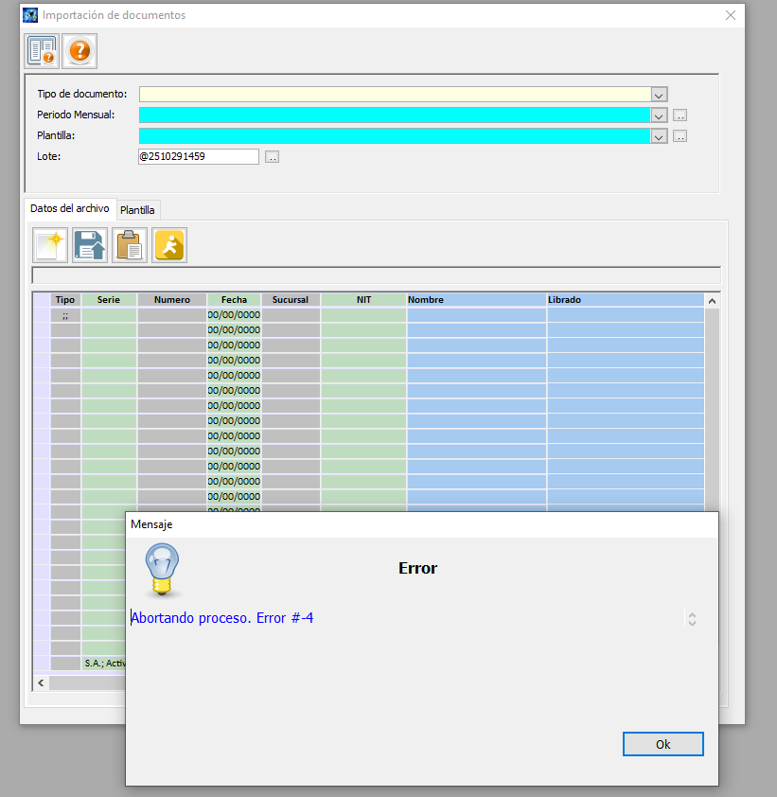This screenshot has height=797, width=777.
Task: Click the Lote input field
Action: (x=198, y=157)
